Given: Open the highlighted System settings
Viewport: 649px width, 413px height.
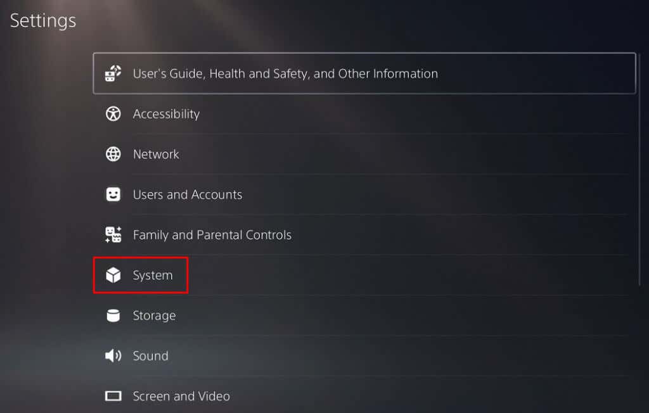Looking at the screenshot, I should pyautogui.click(x=151, y=275).
